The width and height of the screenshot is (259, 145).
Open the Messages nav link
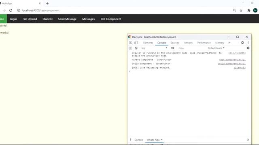pyautogui.click(x=89, y=19)
